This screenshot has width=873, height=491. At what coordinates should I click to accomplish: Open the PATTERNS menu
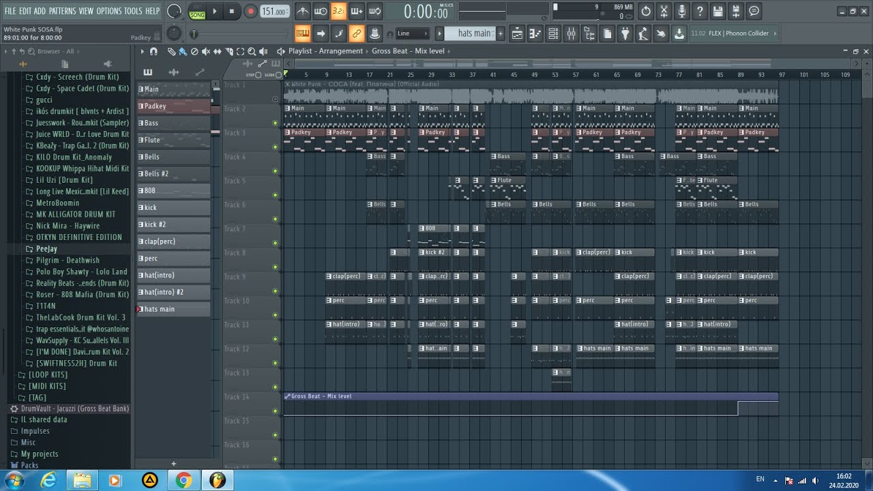(x=62, y=11)
